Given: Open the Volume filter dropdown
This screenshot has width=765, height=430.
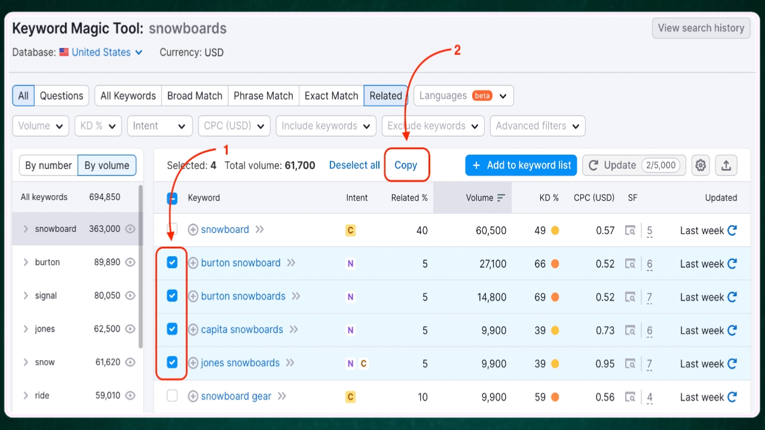Looking at the screenshot, I should 41,126.
